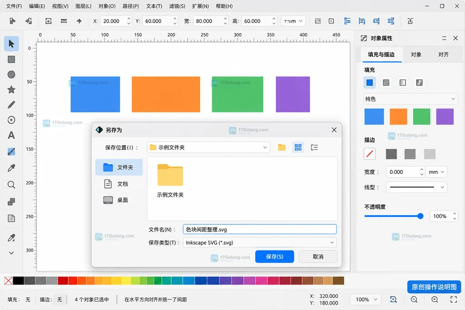Open the 示例文件夹 folder thumbnail

[170, 181]
